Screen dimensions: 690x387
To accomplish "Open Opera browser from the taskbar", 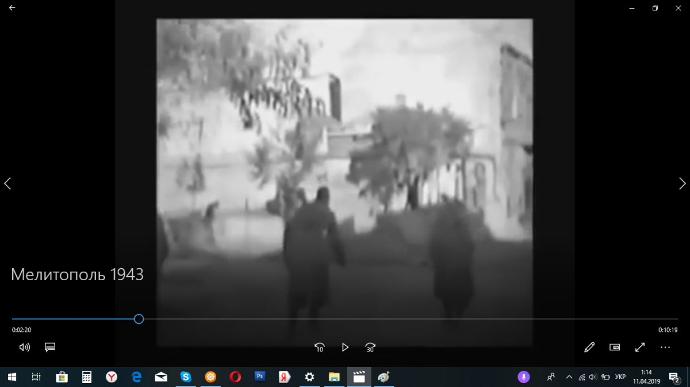I will coord(235,377).
